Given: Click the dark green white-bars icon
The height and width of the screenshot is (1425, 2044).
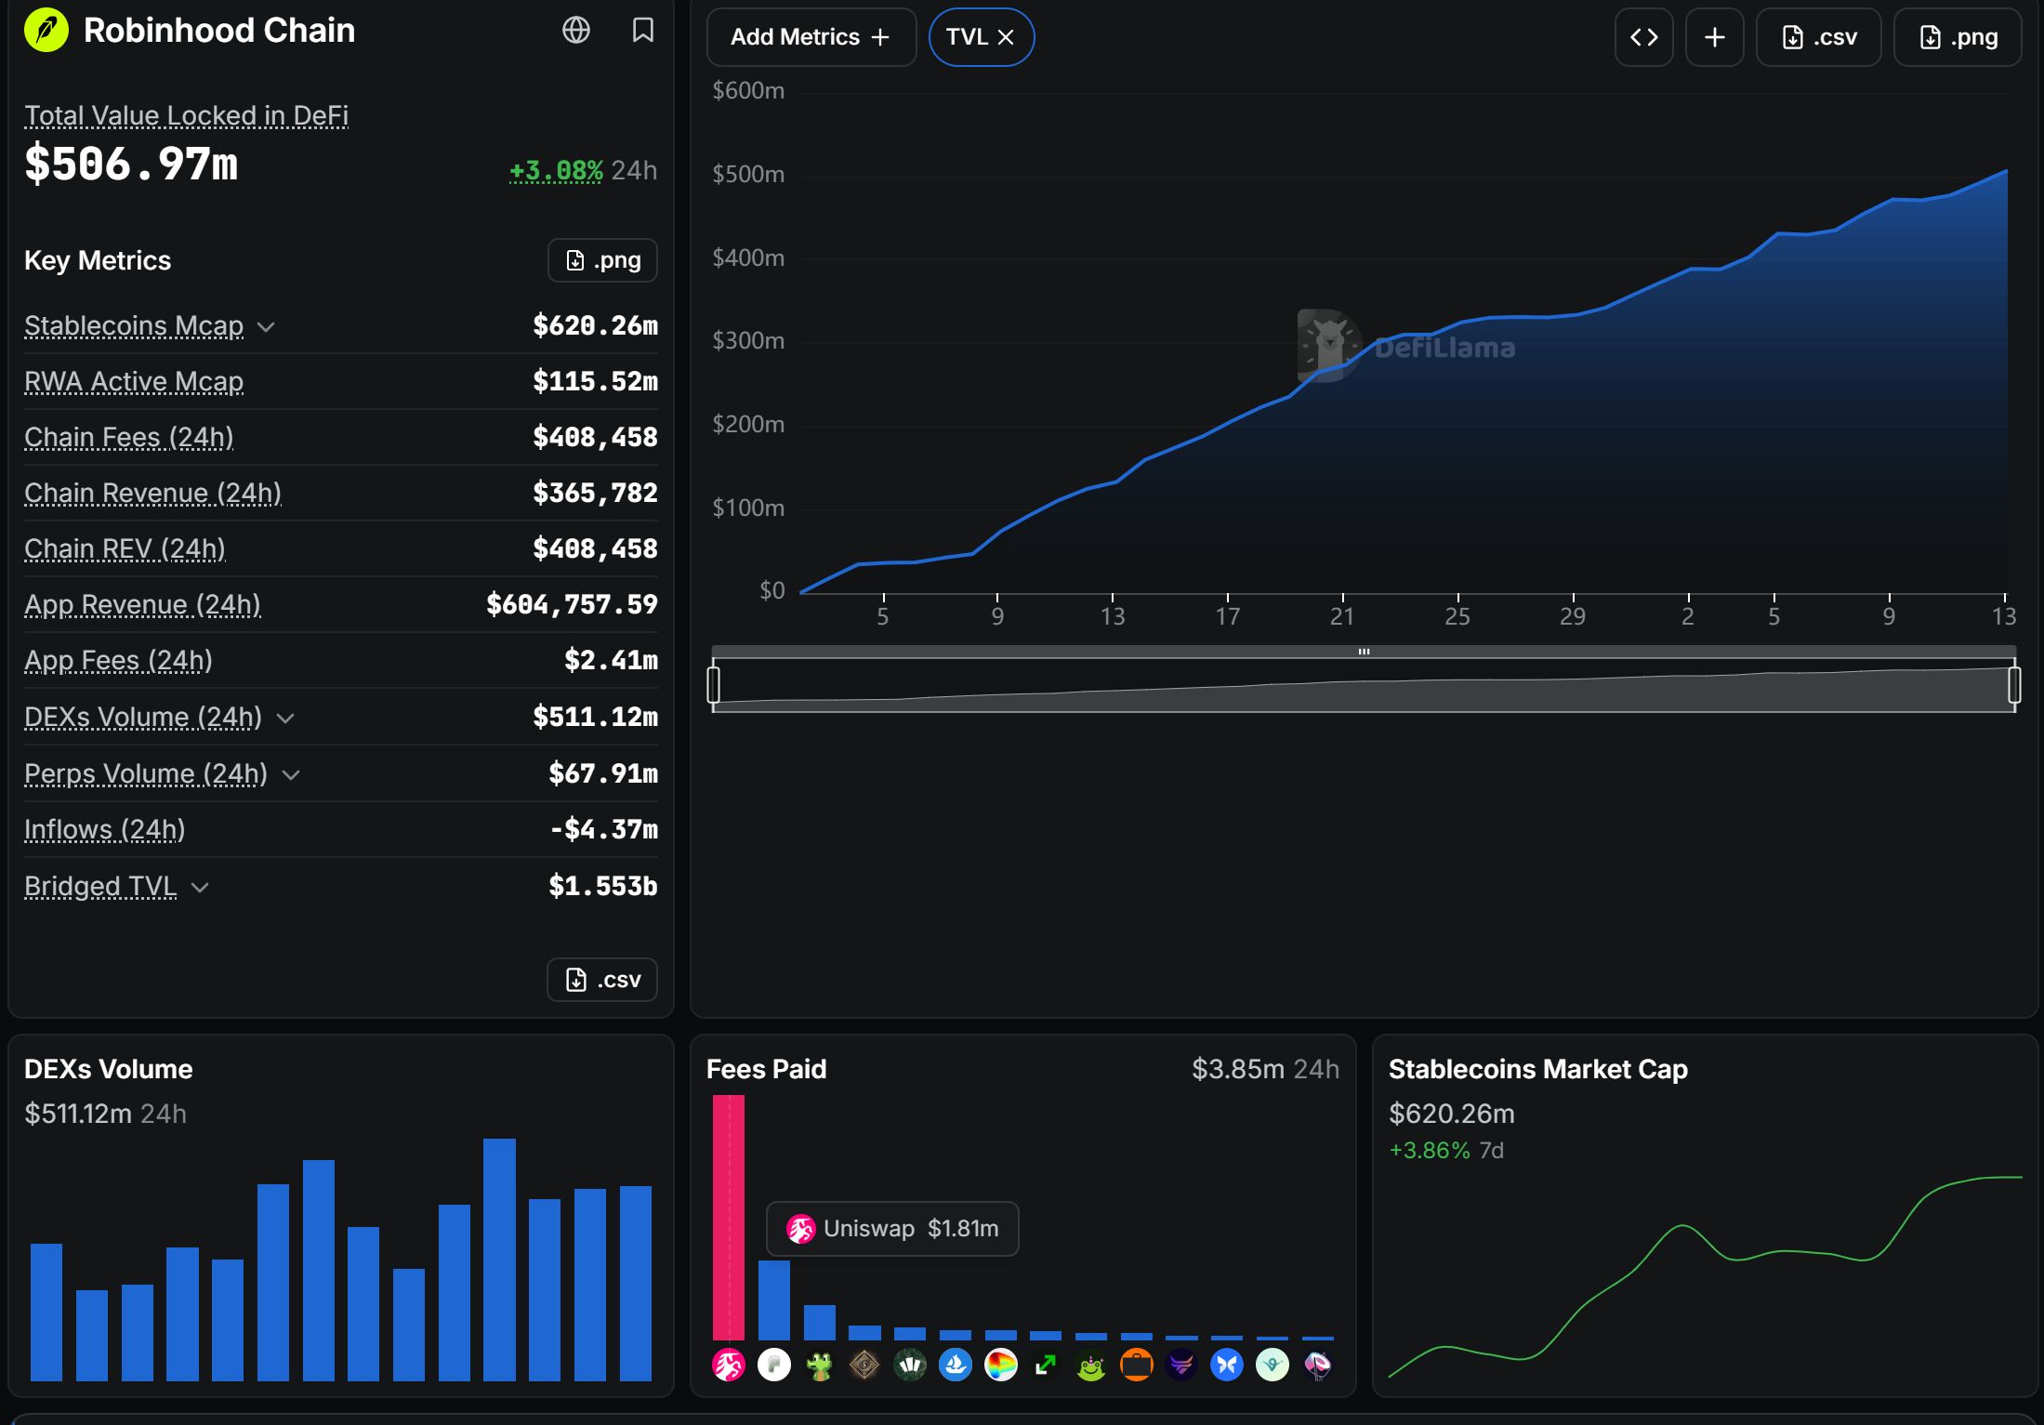Looking at the screenshot, I should coord(910,1365).
